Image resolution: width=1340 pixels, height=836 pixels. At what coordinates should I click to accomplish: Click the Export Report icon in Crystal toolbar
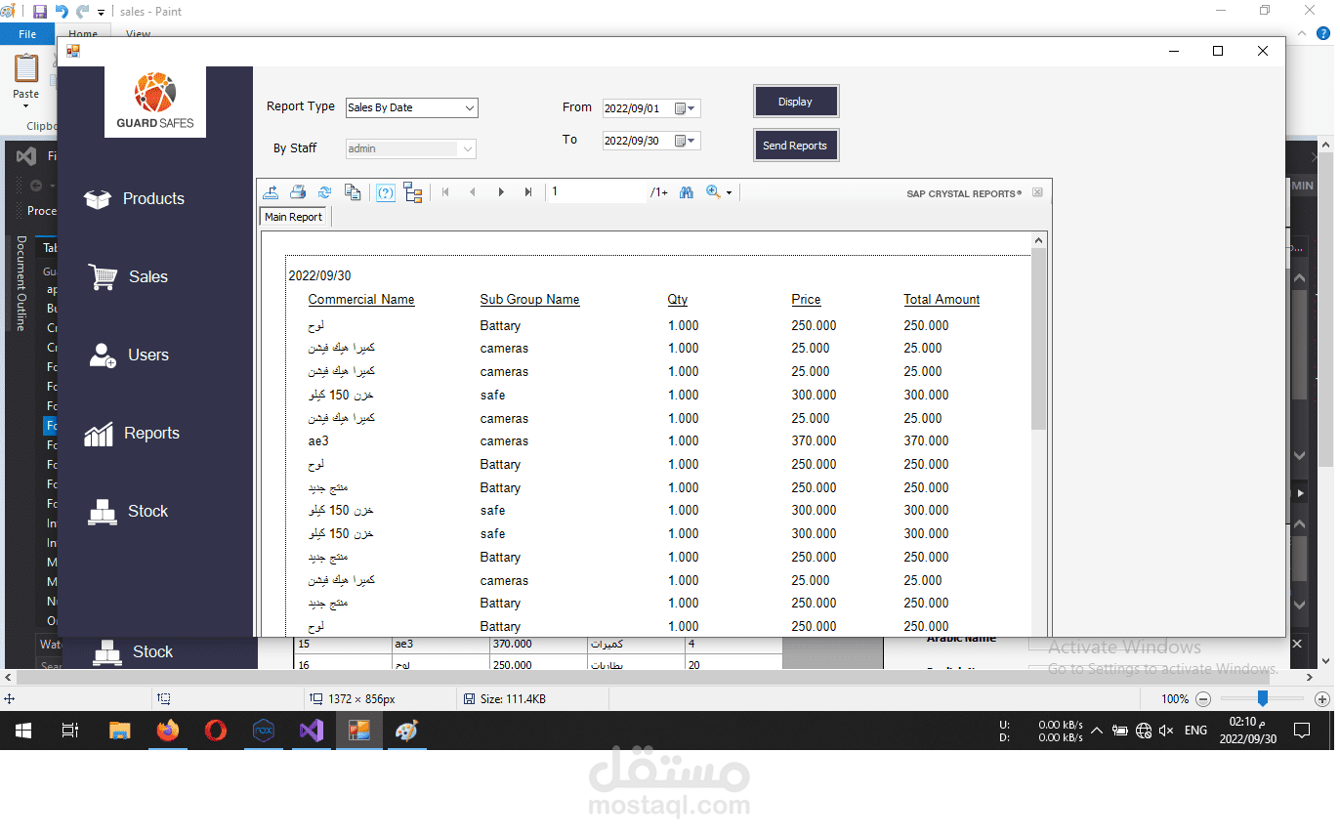coord(272,192)
